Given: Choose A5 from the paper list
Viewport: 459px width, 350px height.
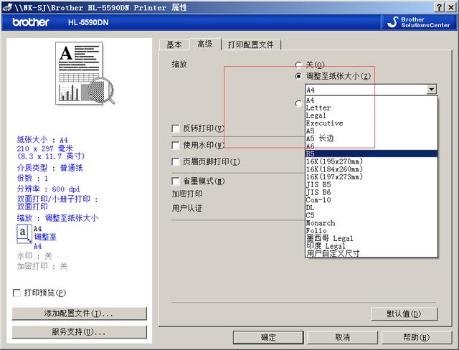Looking at the screenshot, I should click(x=372, y=131).
